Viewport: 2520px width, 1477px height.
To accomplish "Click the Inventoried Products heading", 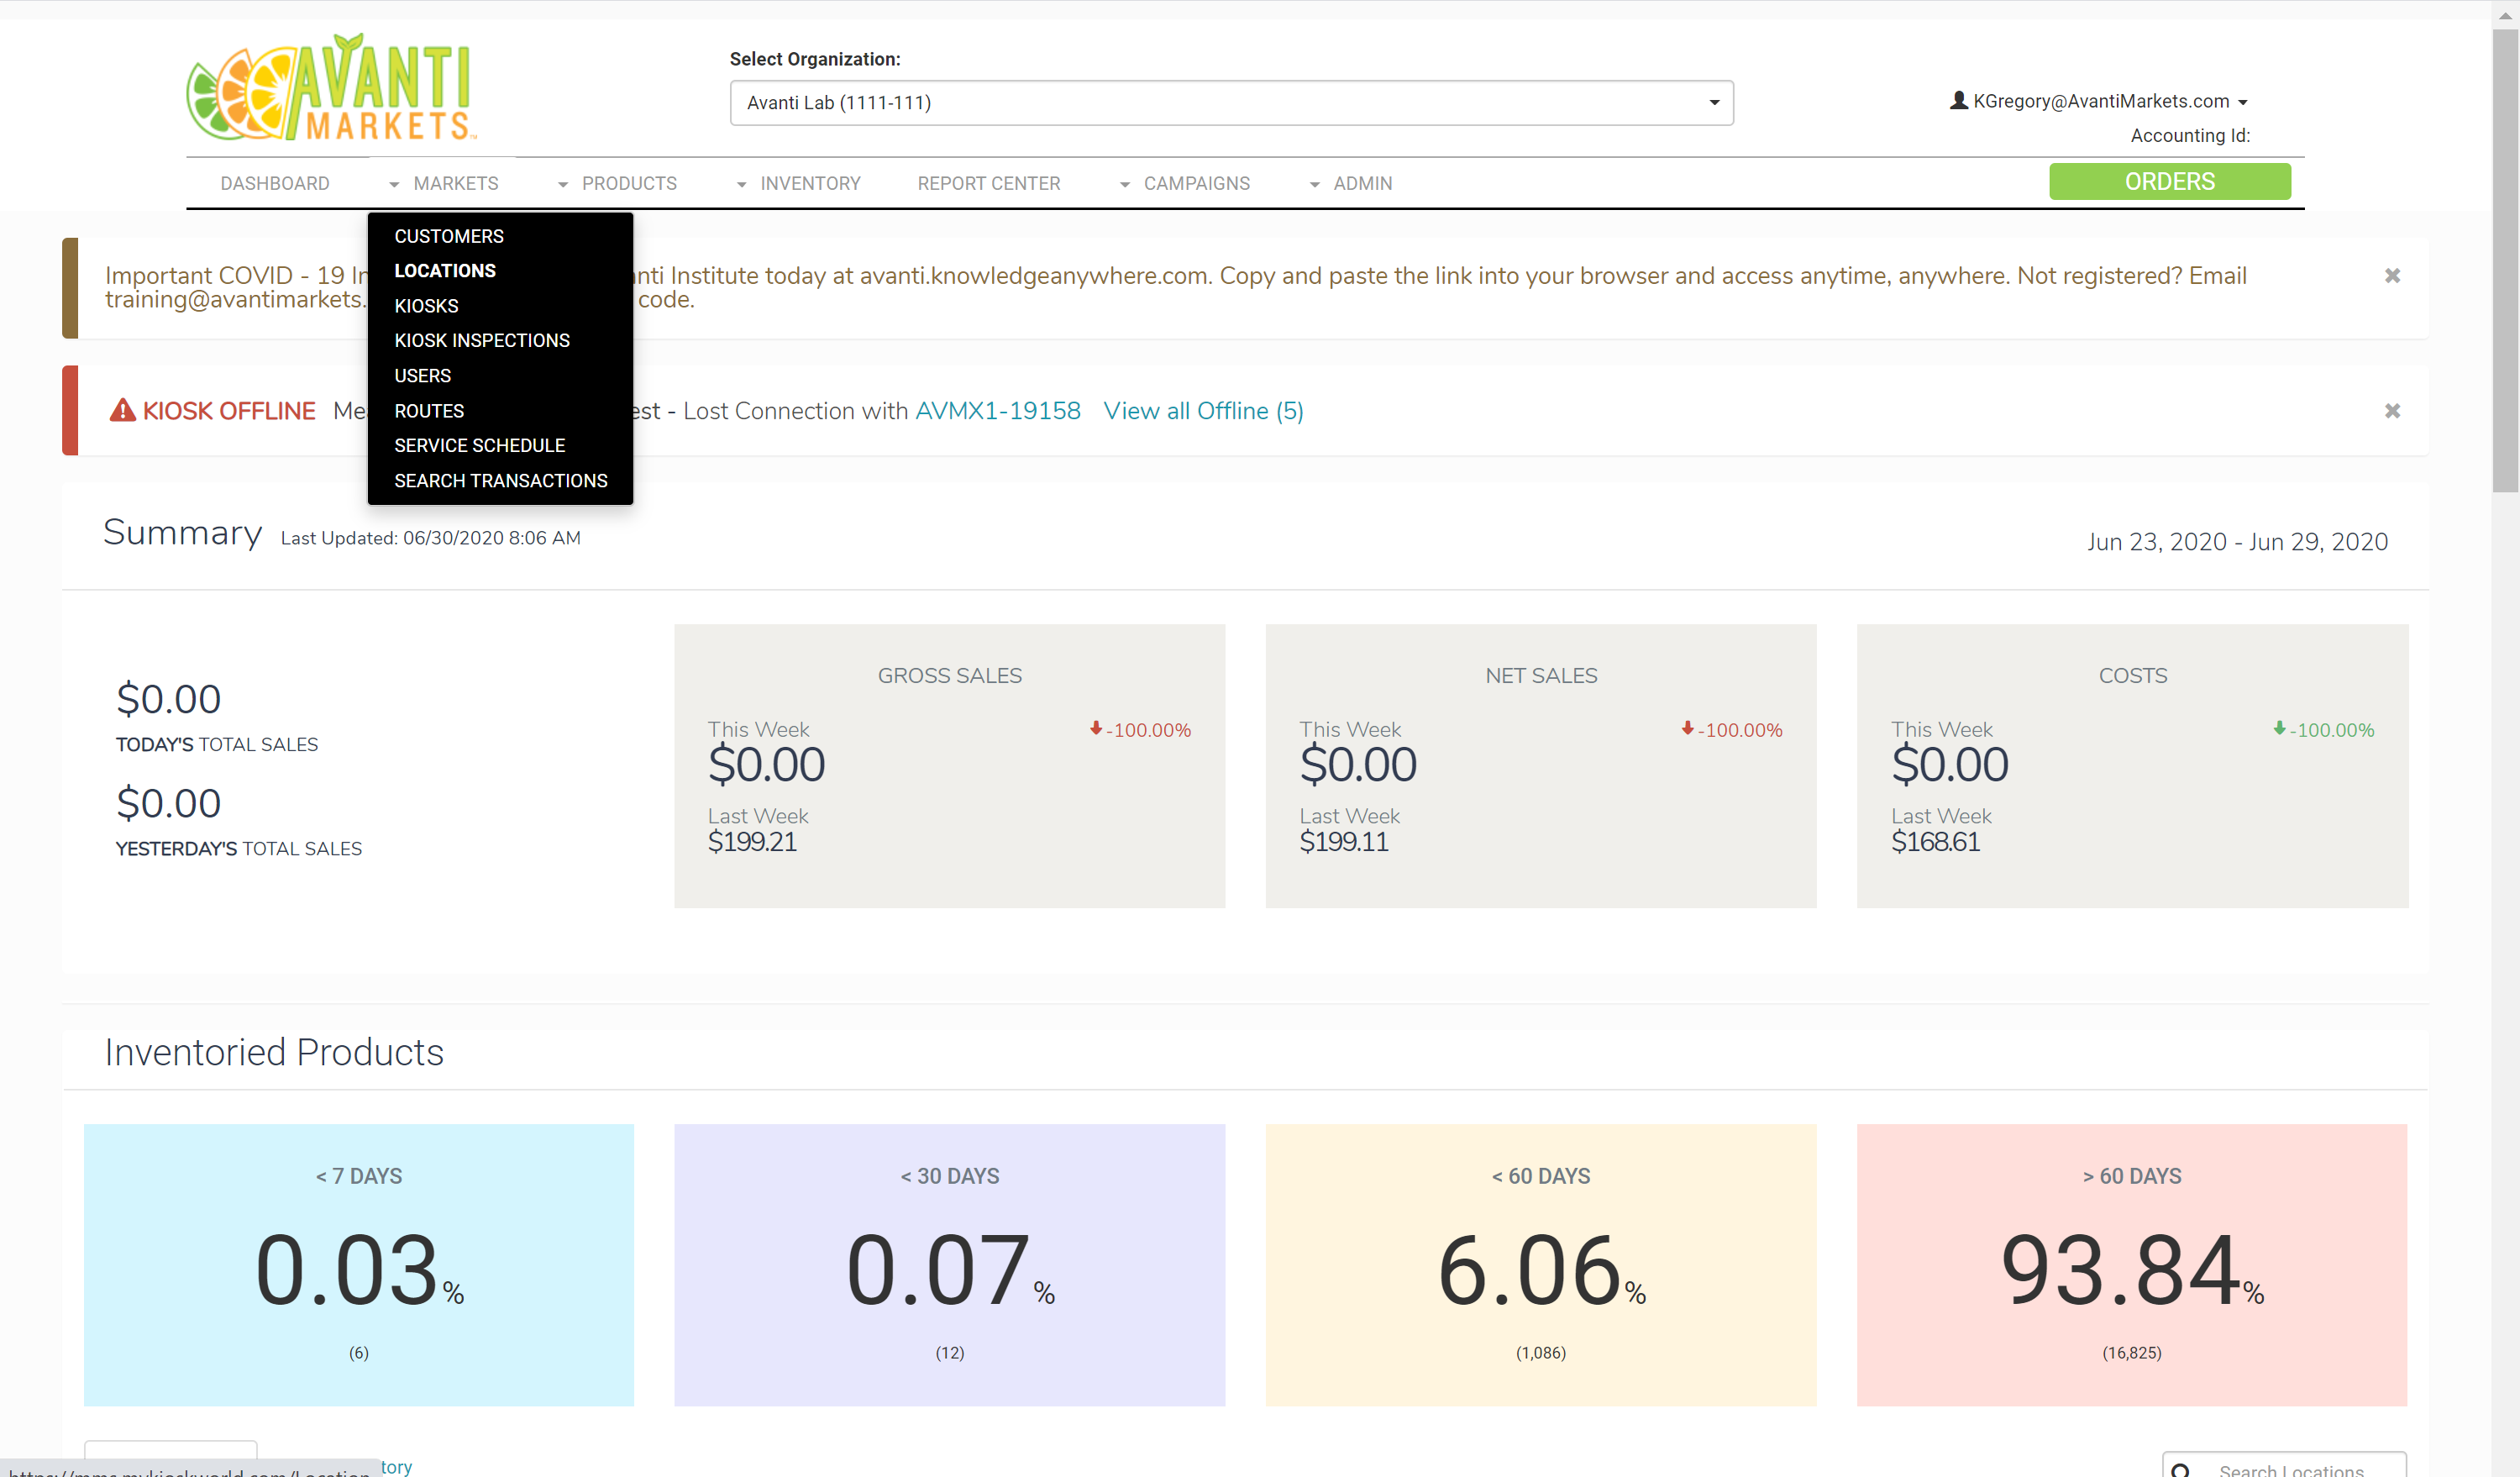I will tap(274, 1052).
